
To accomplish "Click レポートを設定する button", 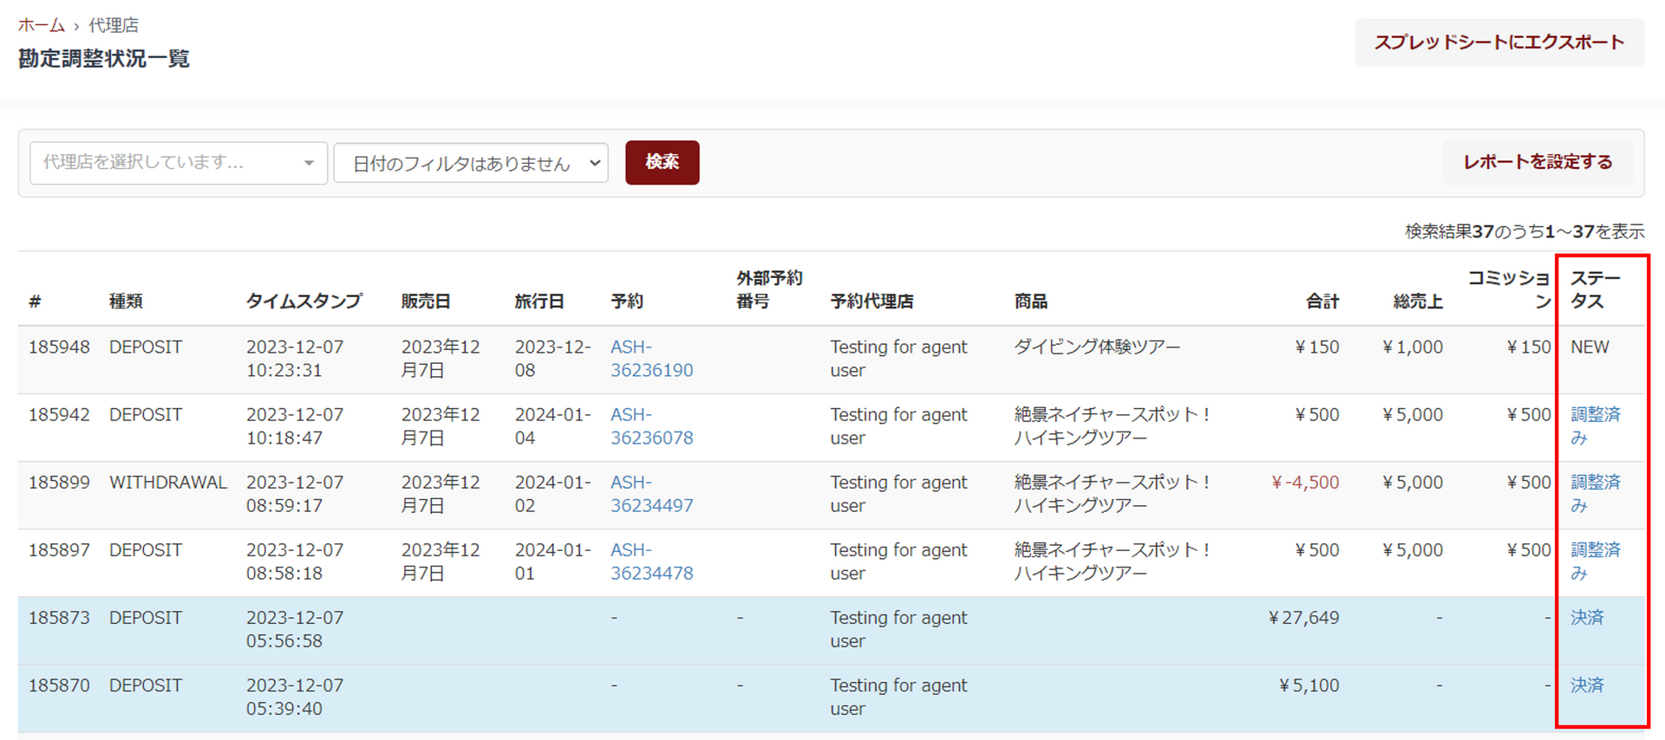I will pyautogui.click(x=1537, y=162).
